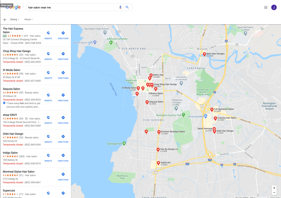
Task: Click Oakledge Park map marker
Action: (x=124, y=143)
